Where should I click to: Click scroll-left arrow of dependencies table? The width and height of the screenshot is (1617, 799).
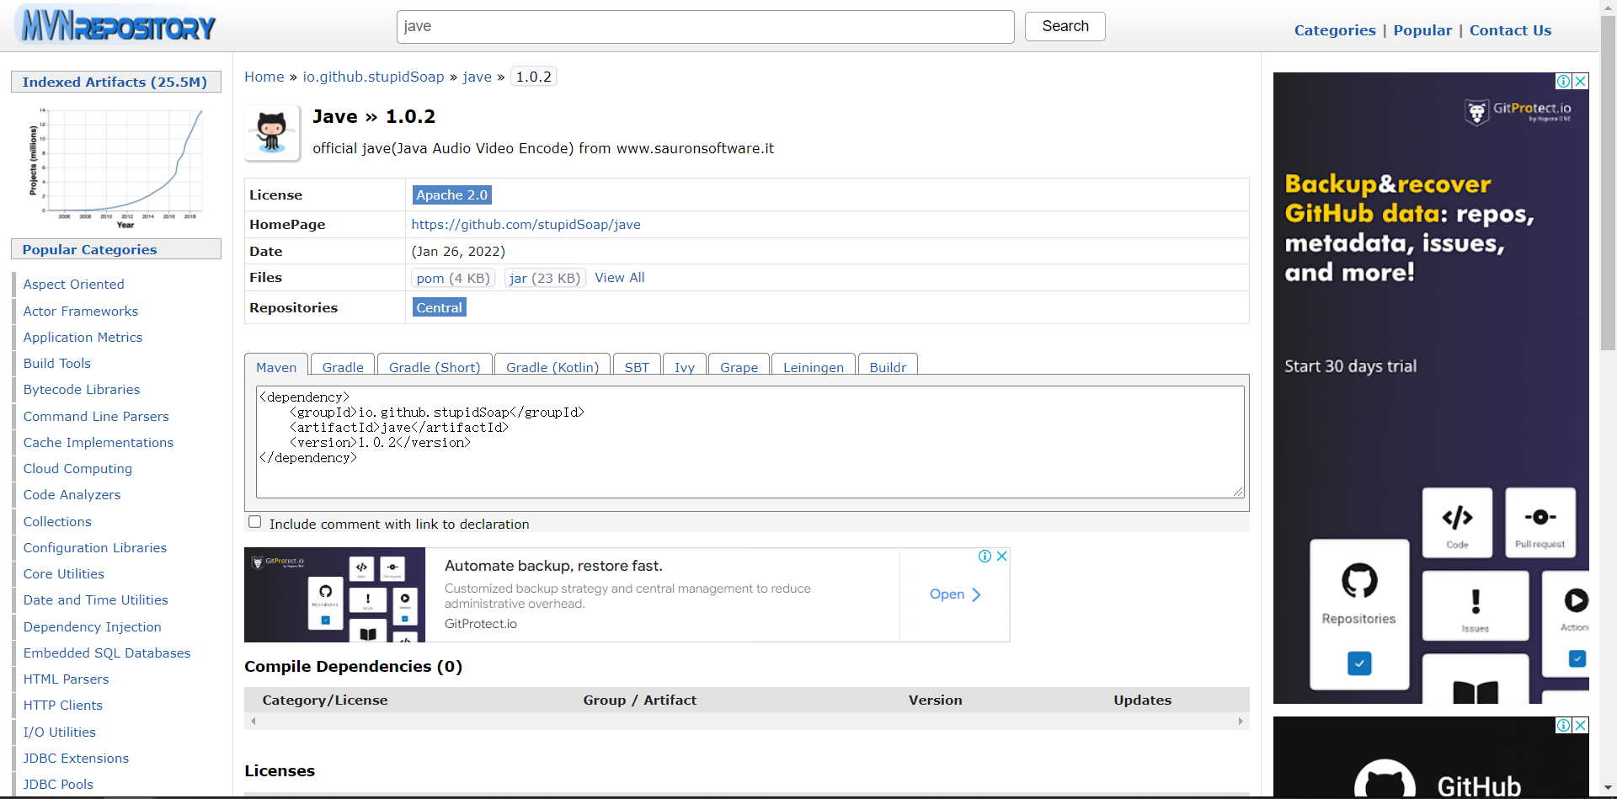(x=253, y=721)
